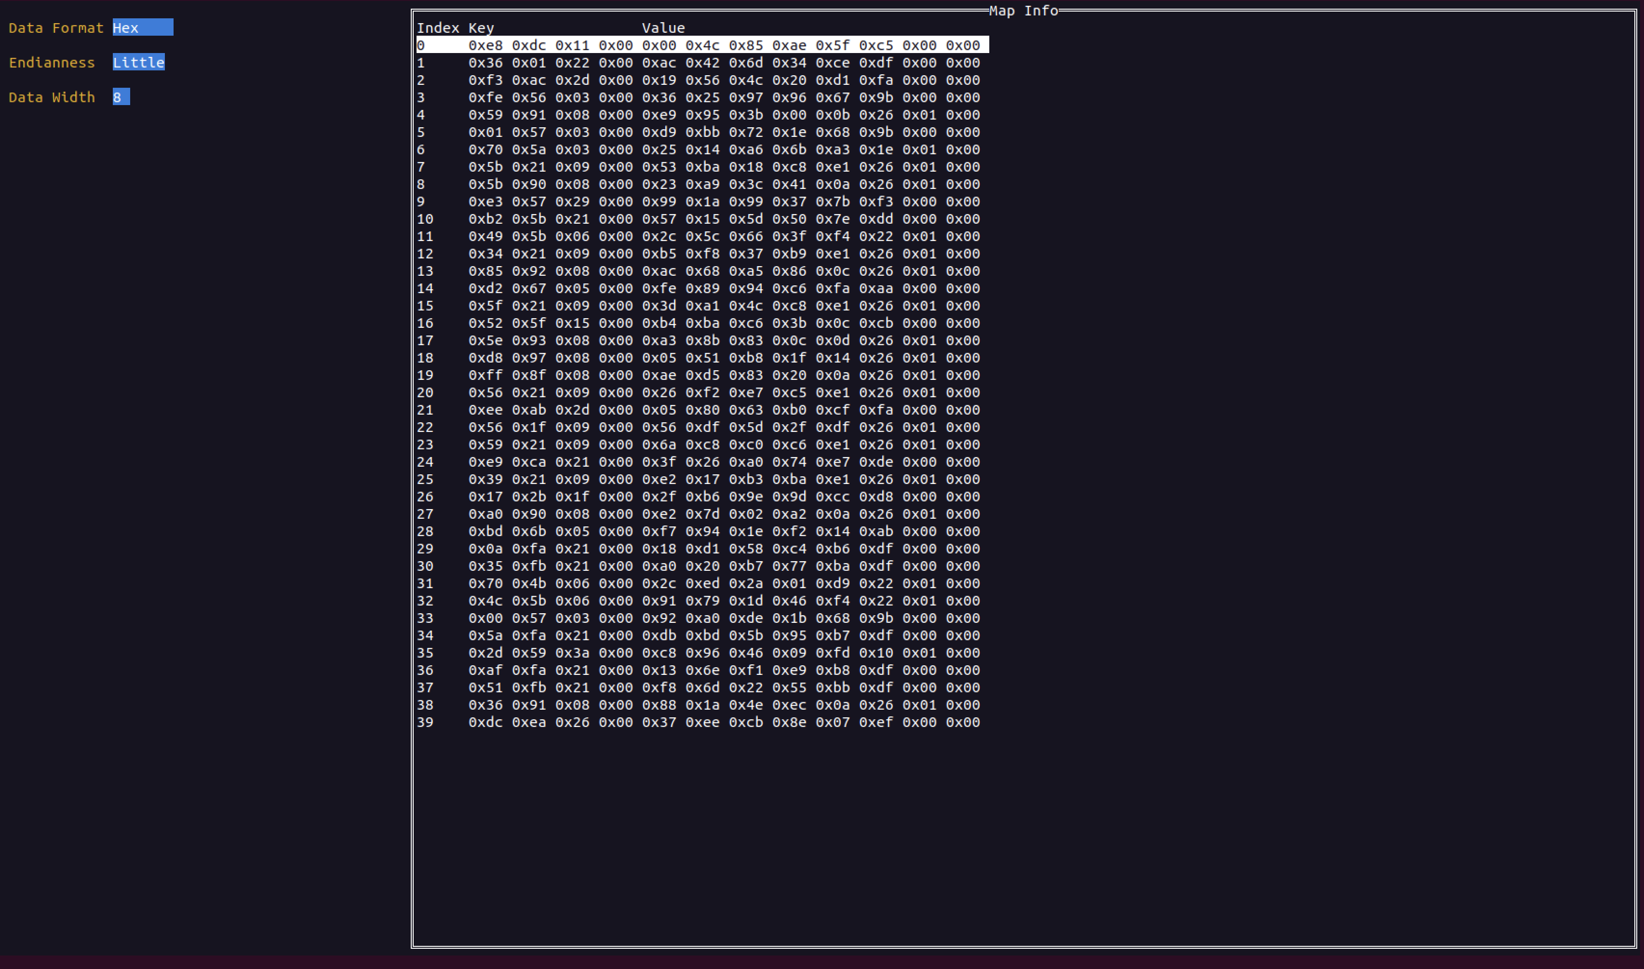This screenshot has height=969, width=1644.
Task: Click map entry row index 24
Action: point(702,462)
